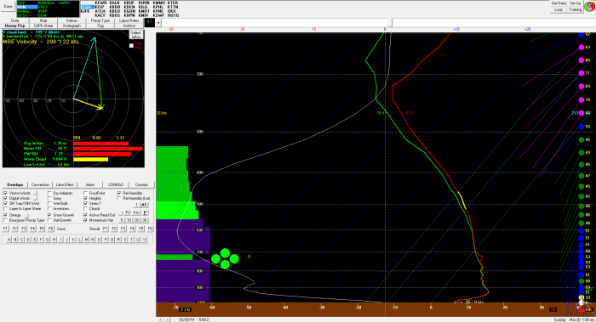
Task: Toggle the Skew T checkbox
Action: pyautogui.click(x=85, y=204)
